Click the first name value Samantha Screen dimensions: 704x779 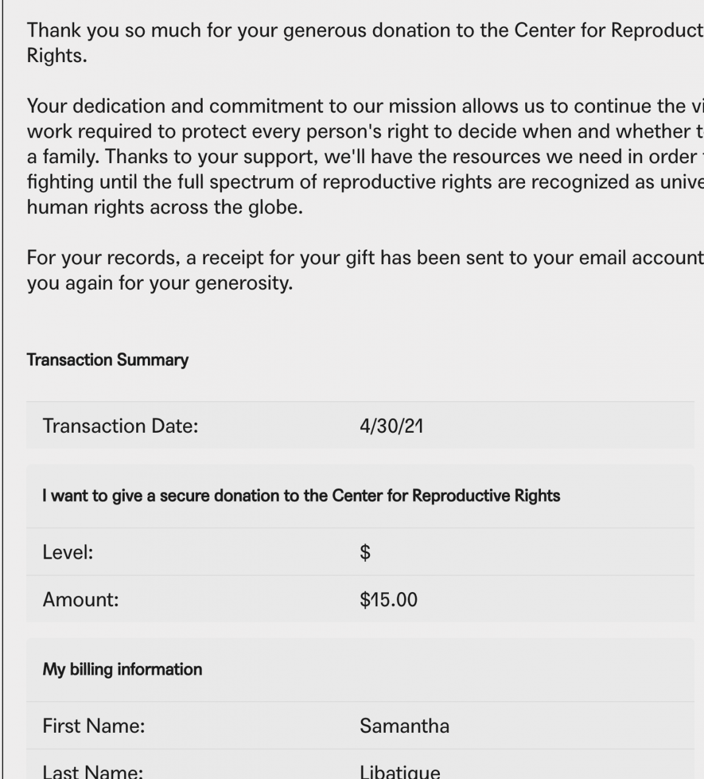(404, 726)
